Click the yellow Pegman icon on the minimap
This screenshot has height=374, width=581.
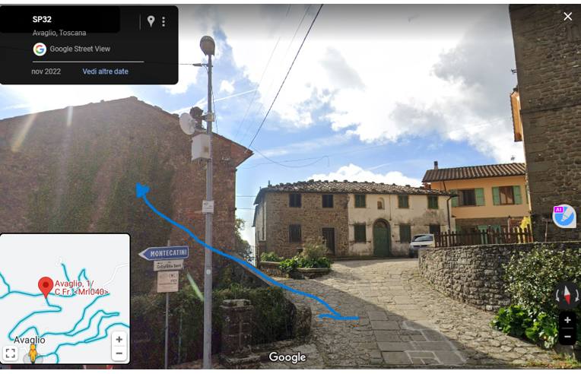tap(33, 353)
